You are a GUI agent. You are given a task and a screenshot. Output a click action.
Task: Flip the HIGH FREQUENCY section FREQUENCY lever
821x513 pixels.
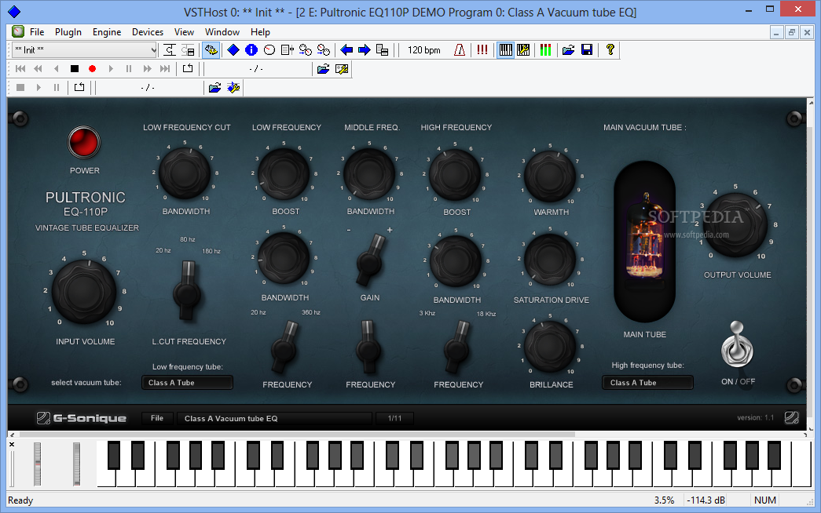coord(456,346)
